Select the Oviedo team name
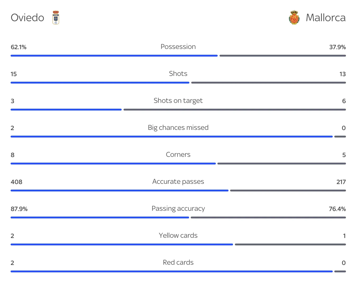This screenshot has height=284, width=356. (x=27, y=18)
